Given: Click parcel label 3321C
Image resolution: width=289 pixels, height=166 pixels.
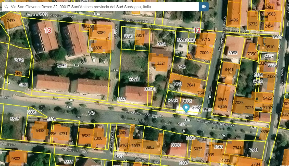Looking at the screenshot, I should click(x=150, y=89).
